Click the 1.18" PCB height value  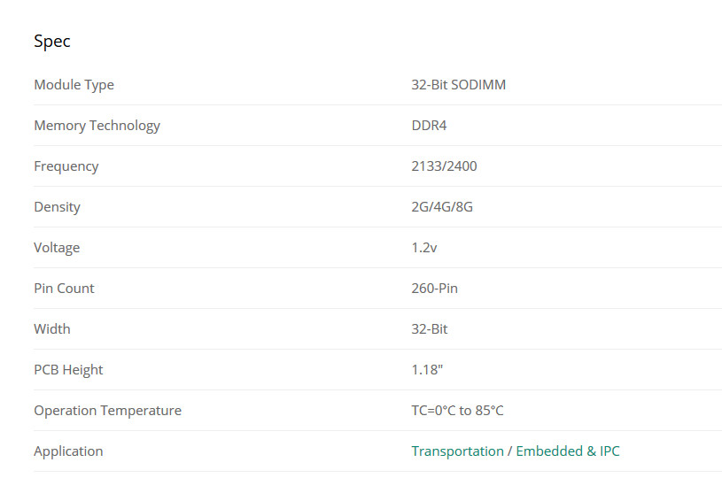tap(426, 370)
